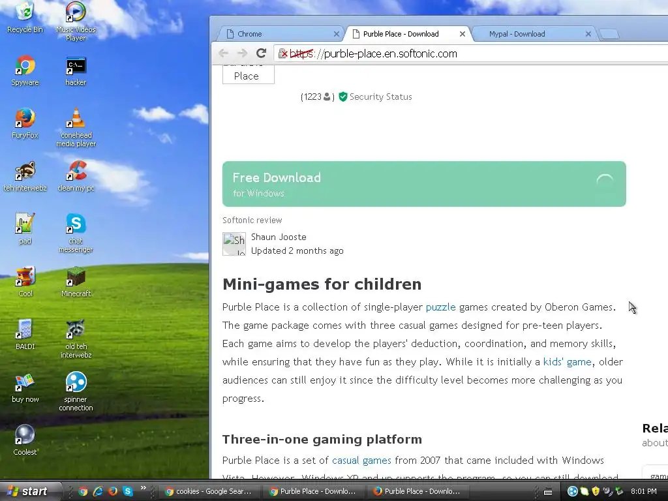Click the Updated 2 months ago text

[297, 251]
